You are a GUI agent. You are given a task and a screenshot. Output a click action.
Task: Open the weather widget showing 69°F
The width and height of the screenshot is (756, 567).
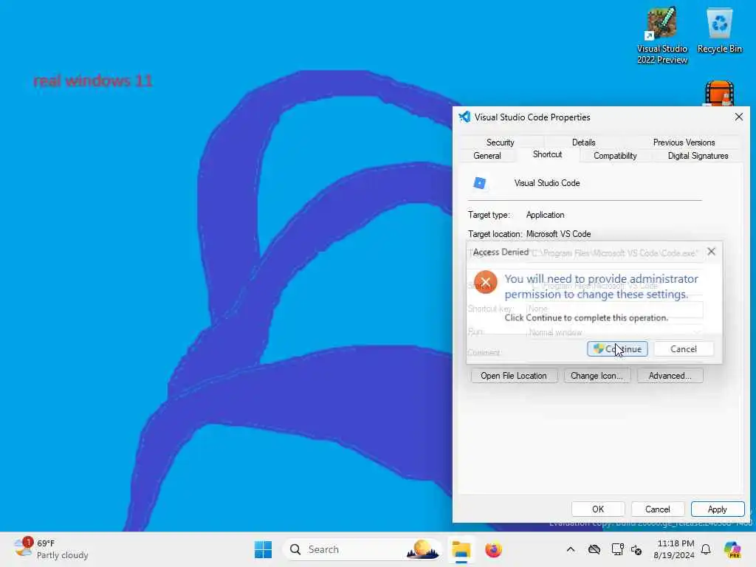(51, 549)
